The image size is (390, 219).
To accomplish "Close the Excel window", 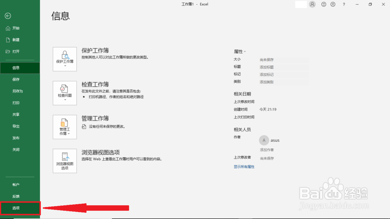I will (x=383, y=4).
